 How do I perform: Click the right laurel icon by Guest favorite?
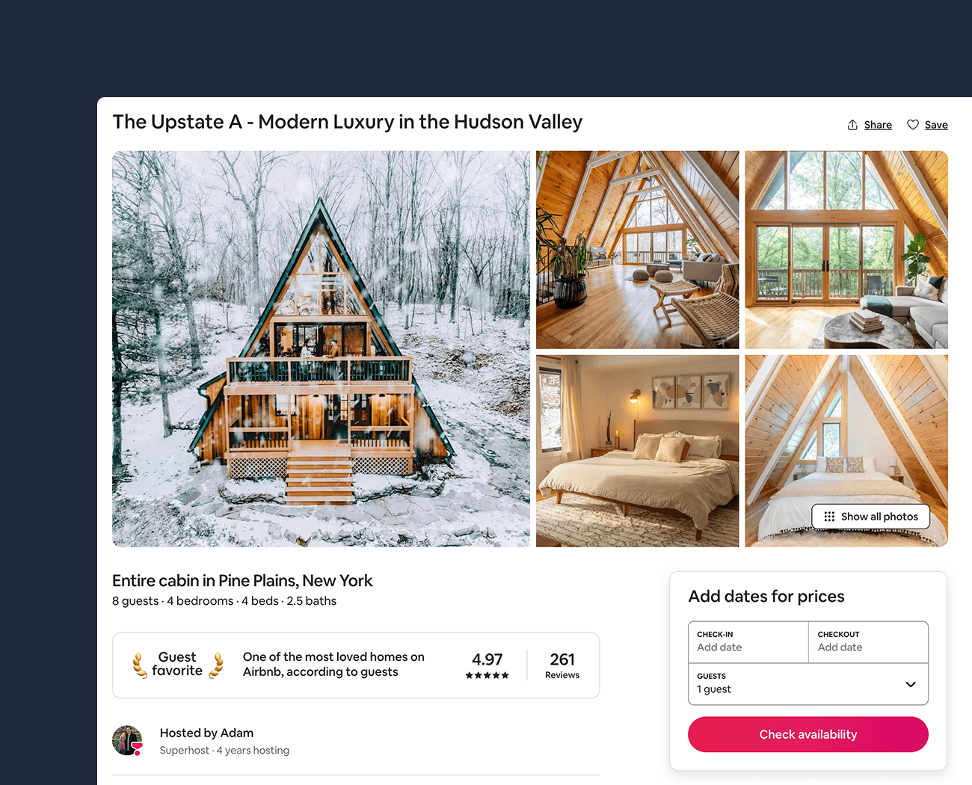click(216, 665)
